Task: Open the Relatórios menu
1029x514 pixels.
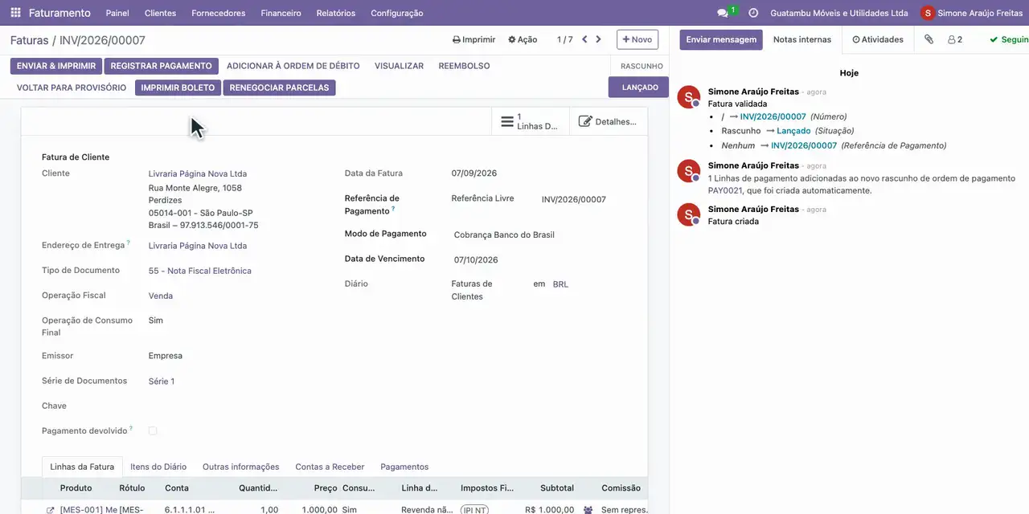Action: coord(336,13)
